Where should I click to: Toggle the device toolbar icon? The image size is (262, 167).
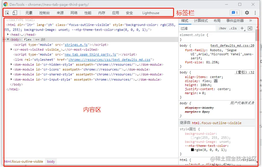pos(15,13)
